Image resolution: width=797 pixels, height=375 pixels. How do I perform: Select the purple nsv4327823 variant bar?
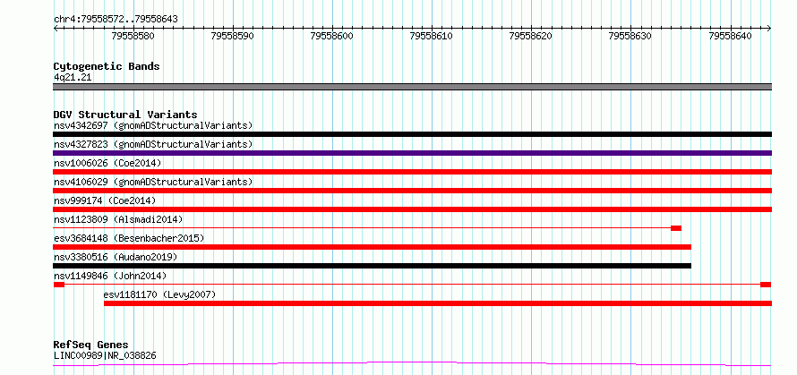(412, 153)
